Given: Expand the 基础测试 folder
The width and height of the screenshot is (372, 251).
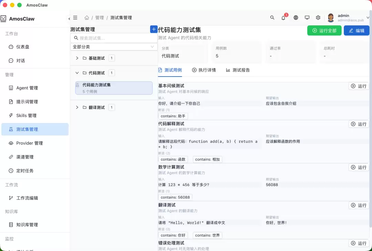Looking at the screenshot, I should (77, 58).
